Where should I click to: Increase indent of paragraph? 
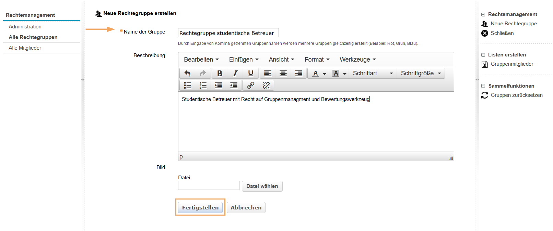218,85
